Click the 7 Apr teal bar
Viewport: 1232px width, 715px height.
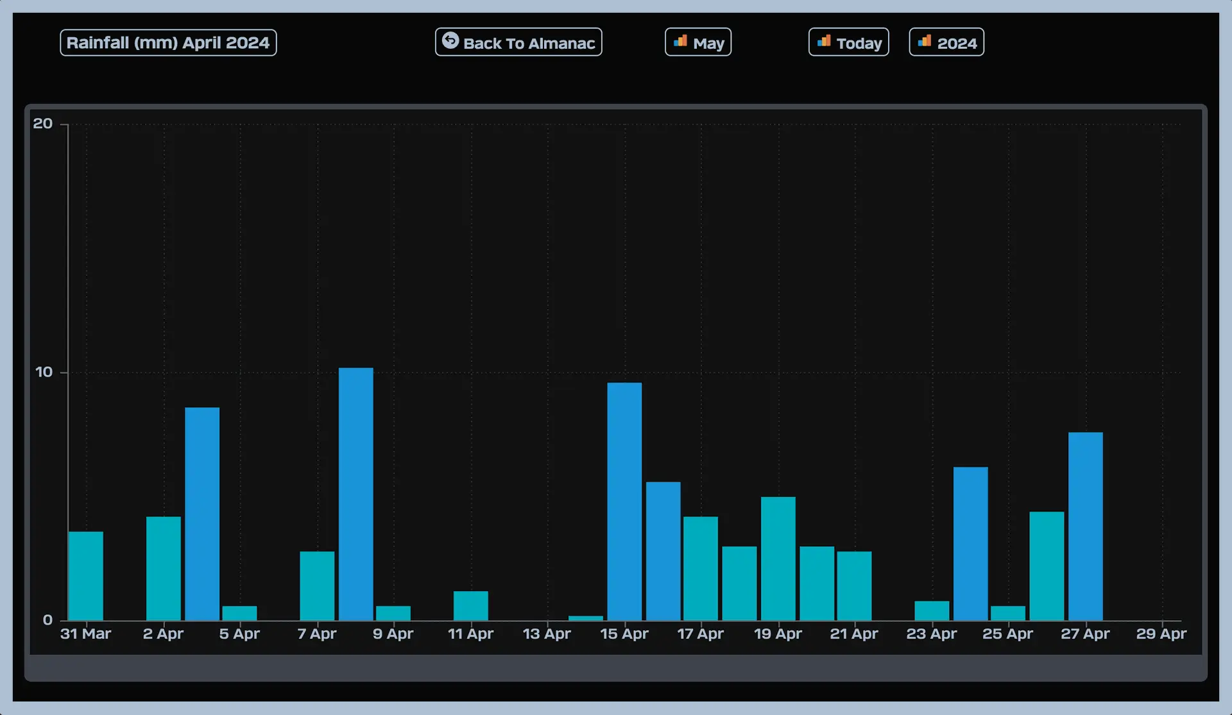[x=317, y=585]
